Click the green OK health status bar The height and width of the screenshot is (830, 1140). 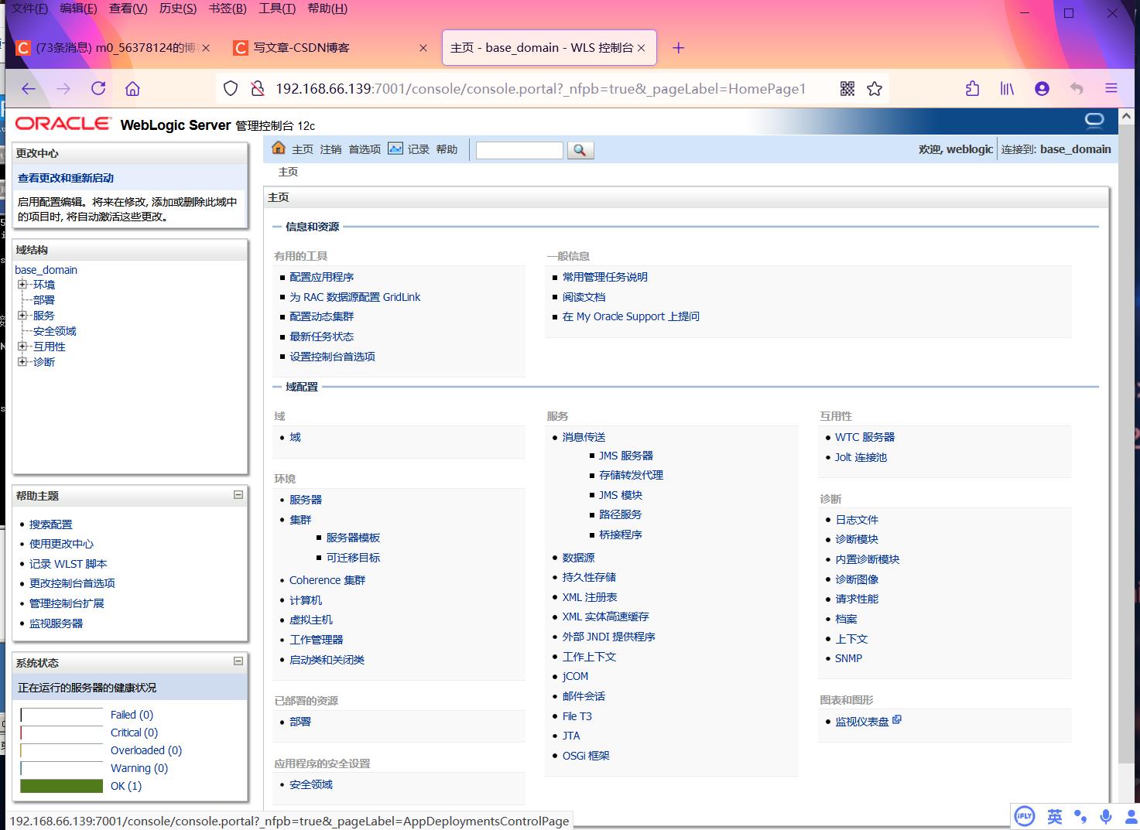coord(61,786)
